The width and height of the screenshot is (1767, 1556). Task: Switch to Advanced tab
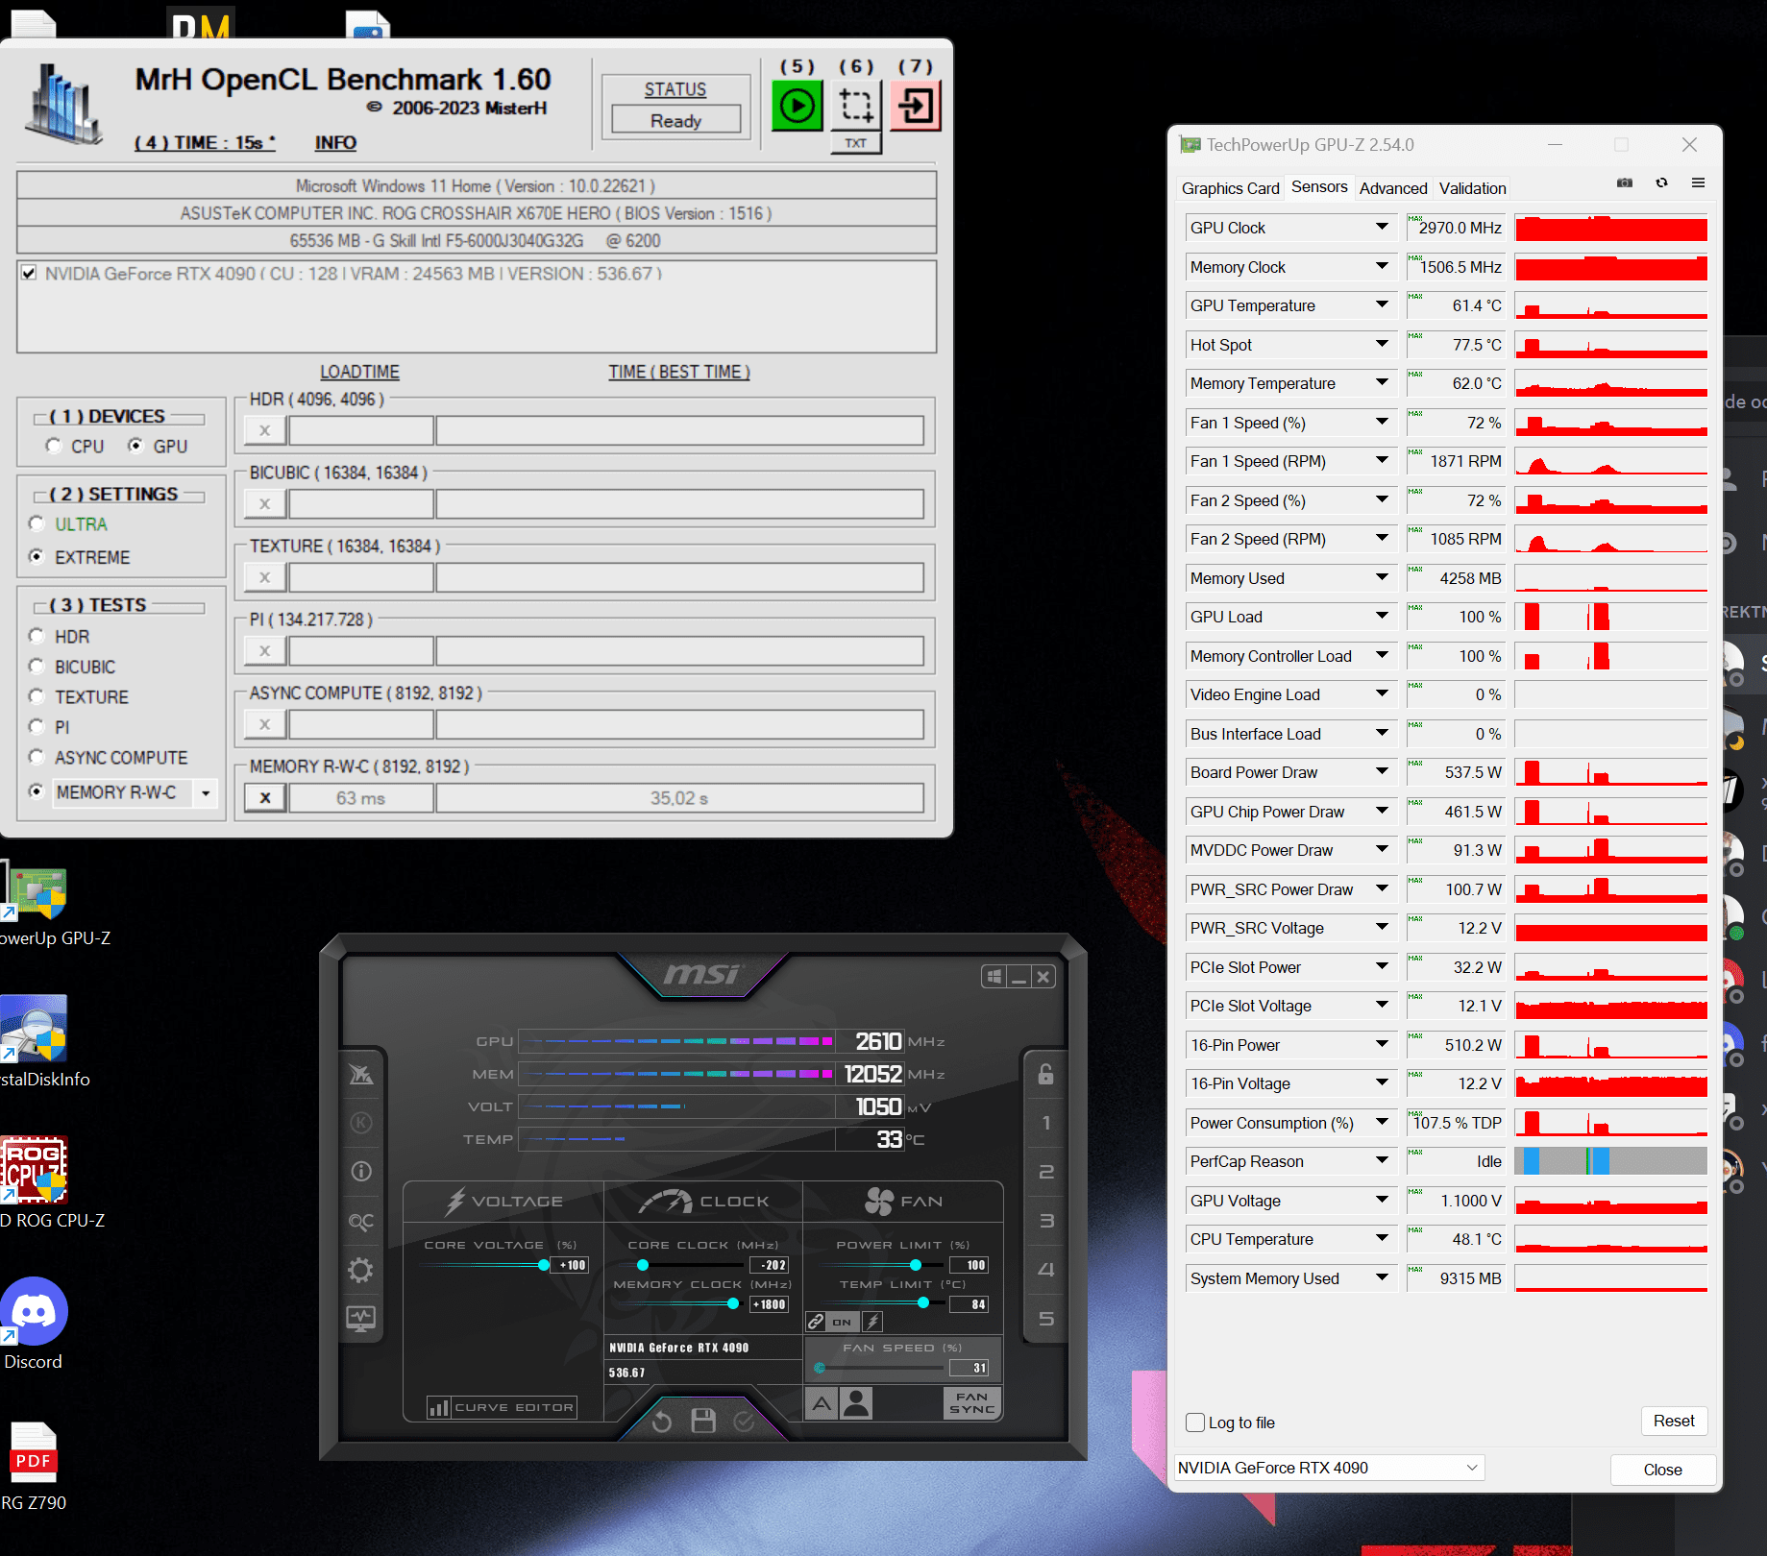1393,188
